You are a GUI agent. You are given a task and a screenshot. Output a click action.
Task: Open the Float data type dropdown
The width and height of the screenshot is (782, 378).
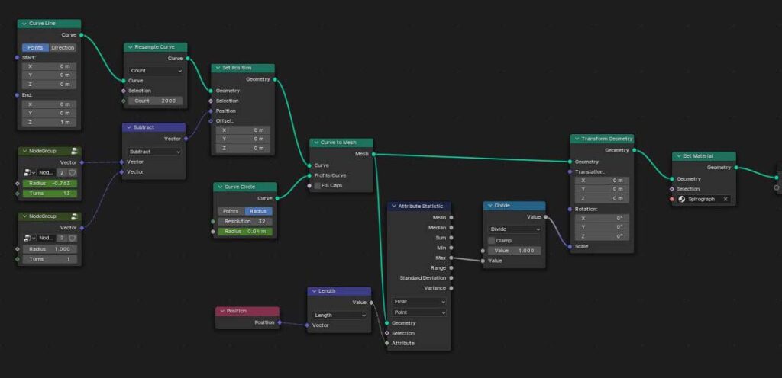coord(419,302)
